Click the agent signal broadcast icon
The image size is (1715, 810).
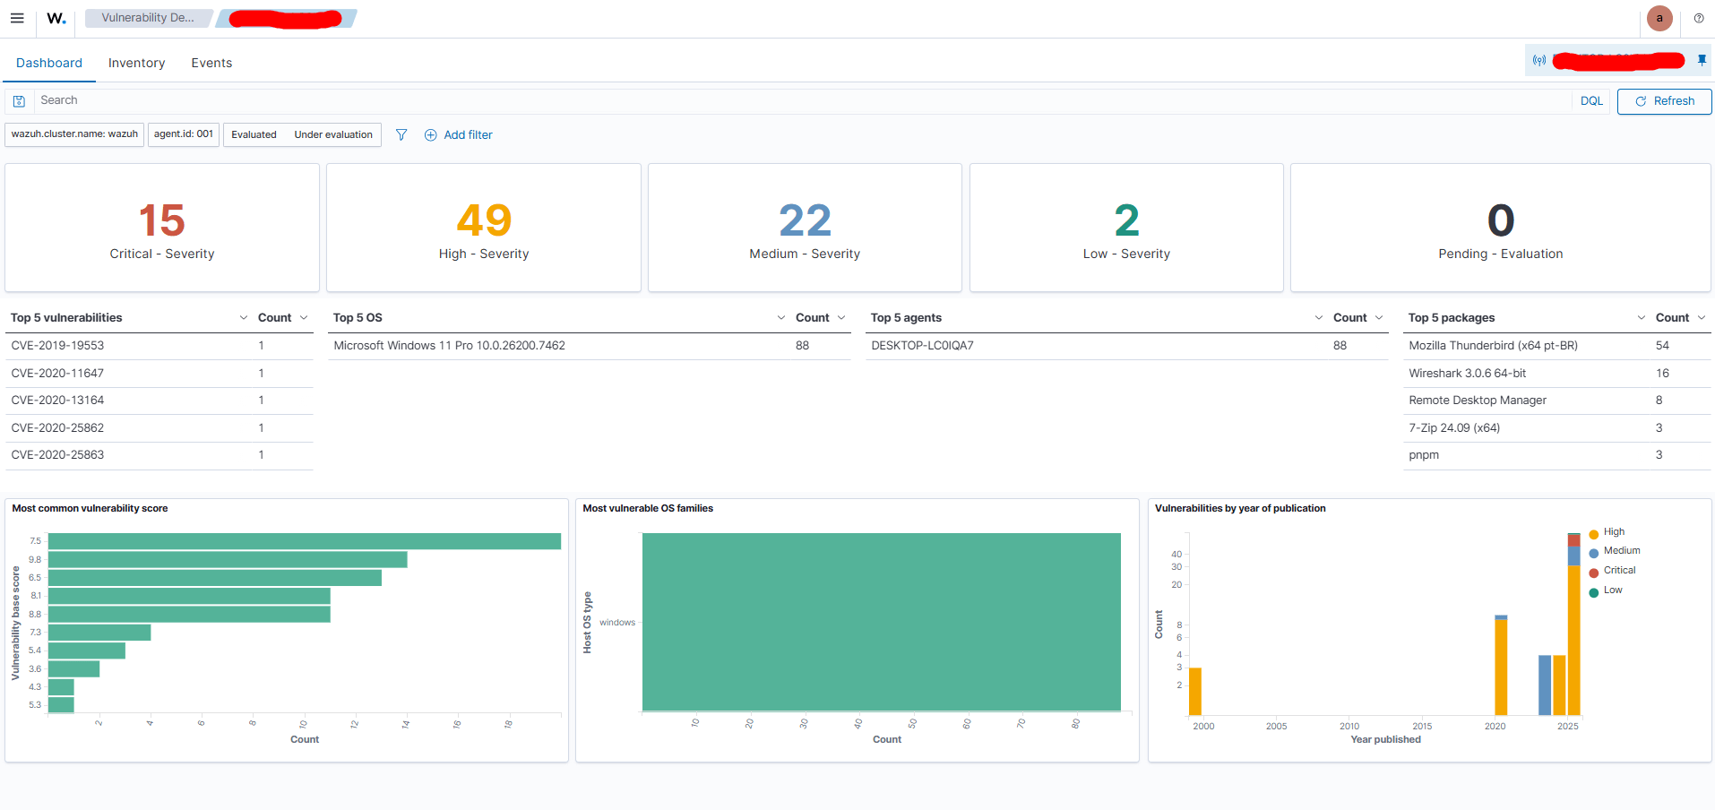click(1539, 61)
